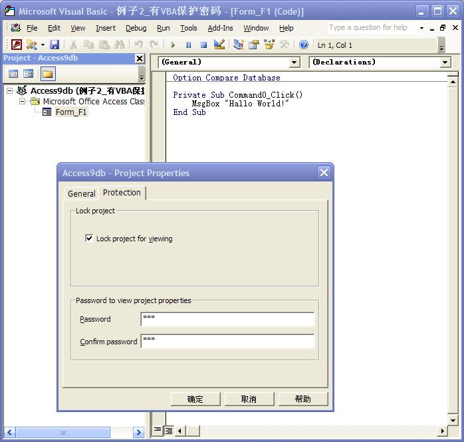This screenshot has width=464, height=442.
Task: Open the (General) object dropdown
Action: click(294, 62)
